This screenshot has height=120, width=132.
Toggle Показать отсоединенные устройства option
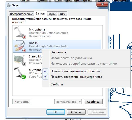[76, 77]
